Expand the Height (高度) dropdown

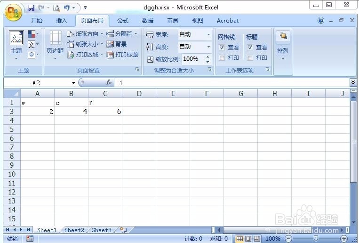(208, 47)
